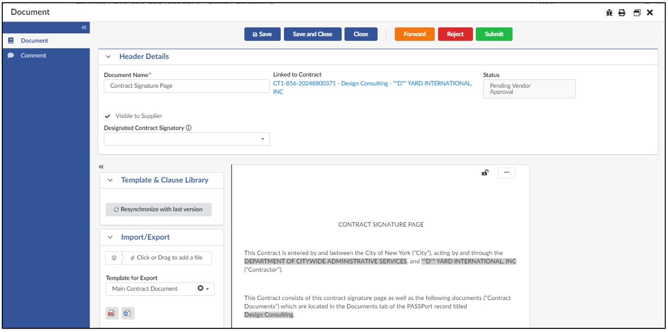The width and height of the screenshot is (668, 332).
Task: Collapse the template panel with double chevron
Action: (x=101, y=166)
